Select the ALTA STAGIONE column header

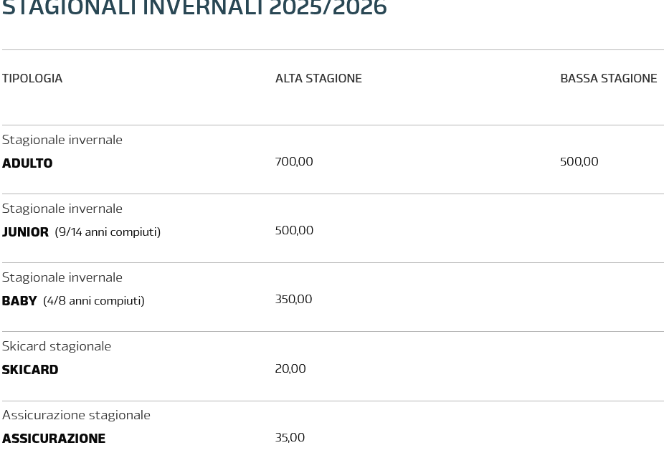click(318, 78)
